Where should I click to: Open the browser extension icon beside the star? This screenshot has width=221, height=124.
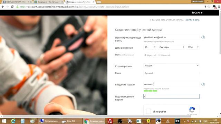(x=214, y=7)
